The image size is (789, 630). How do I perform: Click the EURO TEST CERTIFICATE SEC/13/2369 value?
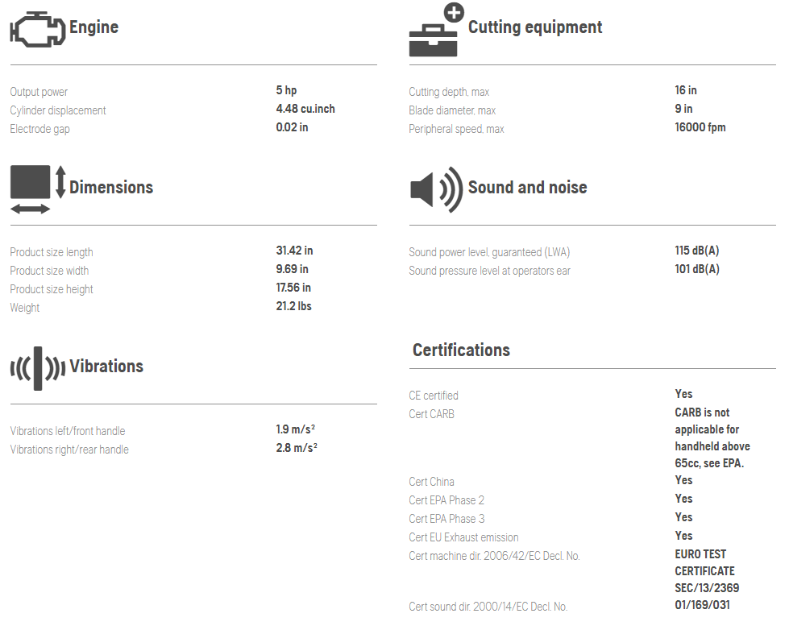707,571
